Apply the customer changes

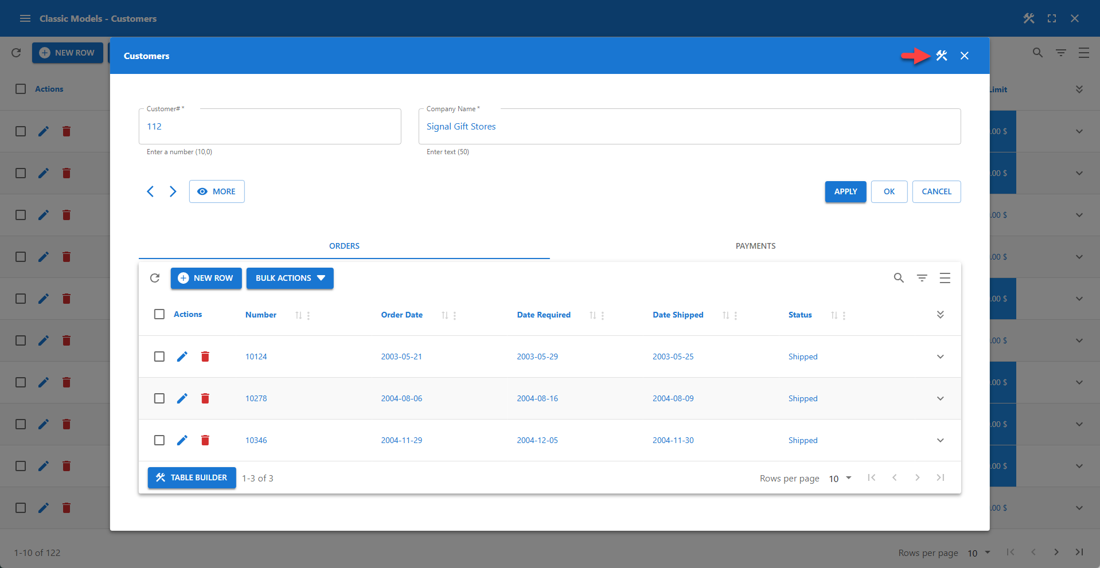pyautogui.click(x=845, y=191)
